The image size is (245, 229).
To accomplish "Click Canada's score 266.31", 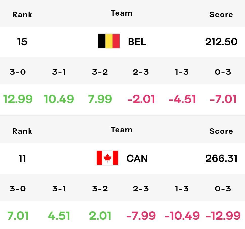I will click(x=221, y=158).
